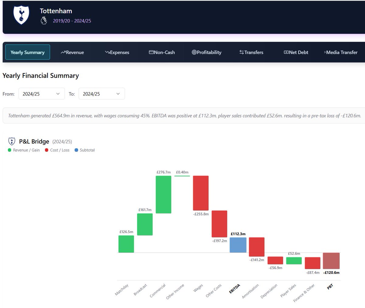Click the Tottenham club name heading

[x=56, y=11]
